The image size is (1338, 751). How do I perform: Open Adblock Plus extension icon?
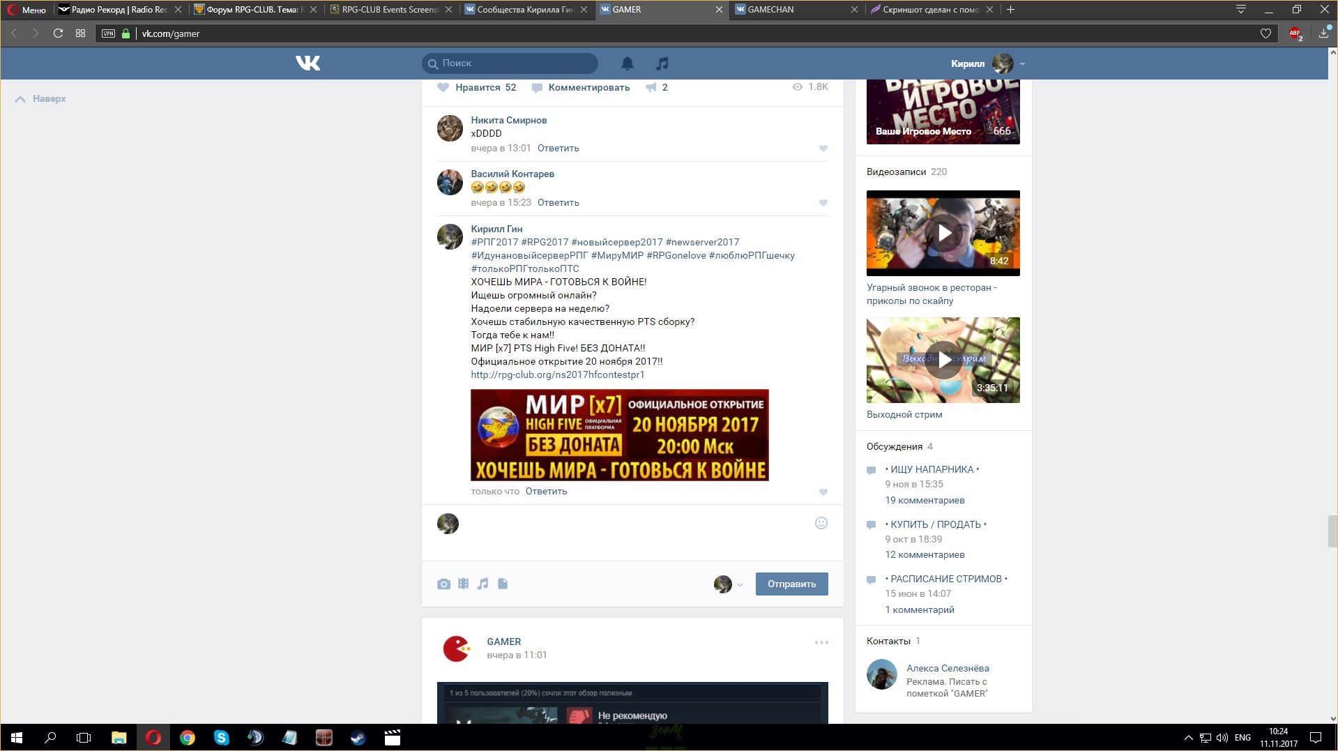click(x=1295, y=33)
